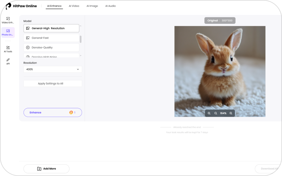Zoom out the preview image

pyautogui.click(x=216, y=113)
